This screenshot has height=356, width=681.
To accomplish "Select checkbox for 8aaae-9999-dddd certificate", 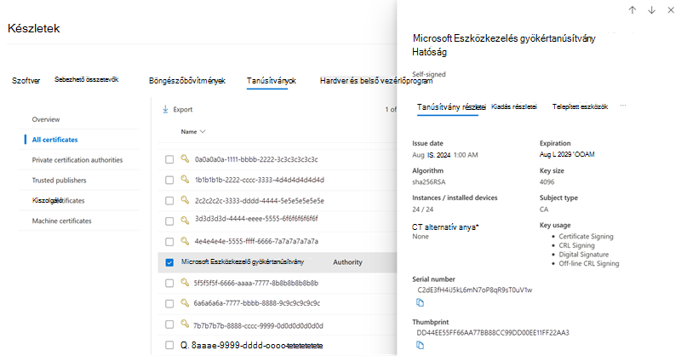I will point(169,346).
